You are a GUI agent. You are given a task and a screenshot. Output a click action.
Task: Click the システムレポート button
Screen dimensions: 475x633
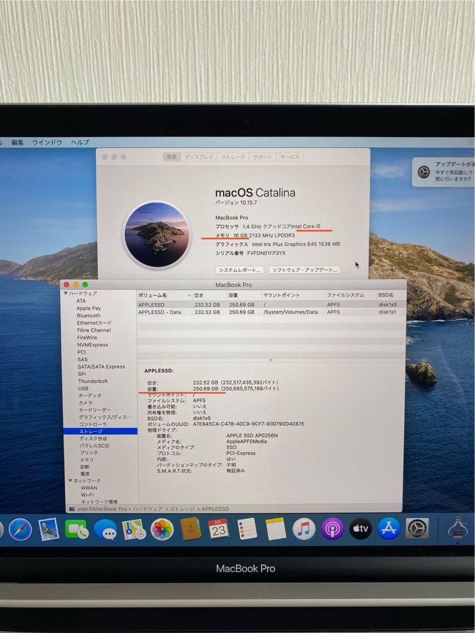coord(240,270)
